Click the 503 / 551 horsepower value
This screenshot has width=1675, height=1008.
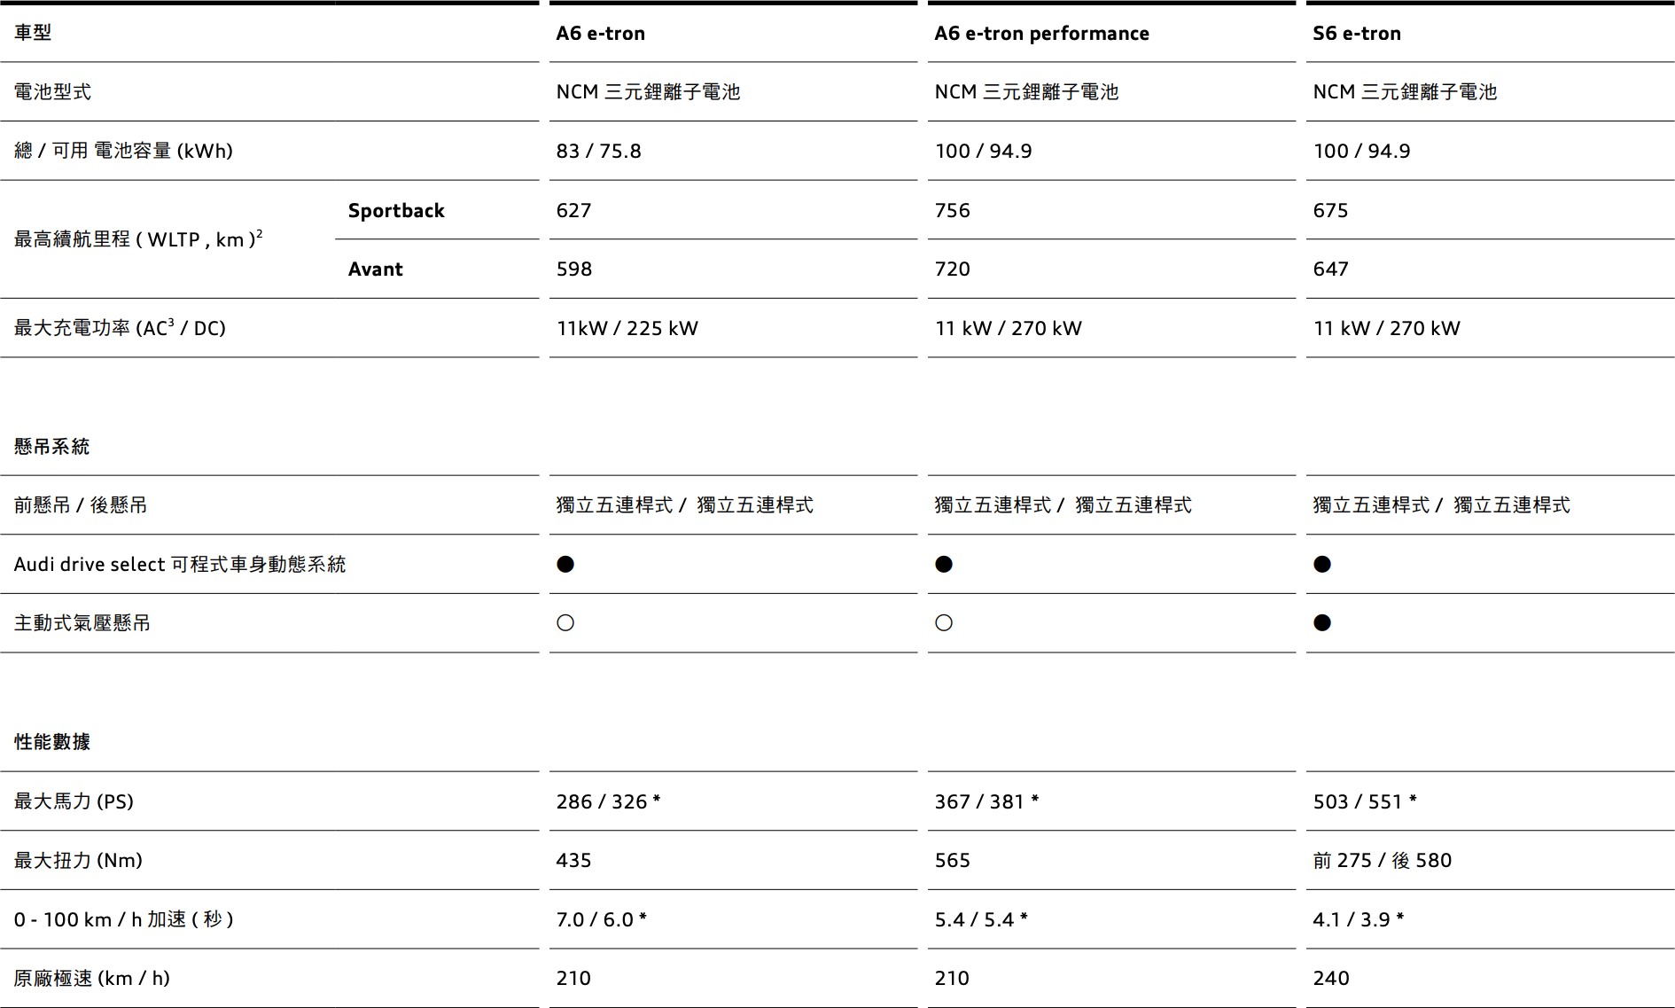[x=1365, y=801]
